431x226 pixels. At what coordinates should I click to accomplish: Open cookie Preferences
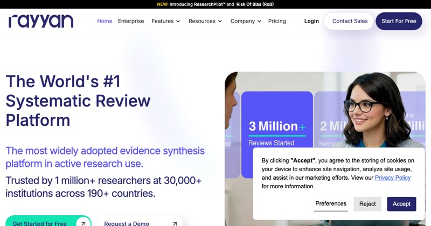coord(331,204)
